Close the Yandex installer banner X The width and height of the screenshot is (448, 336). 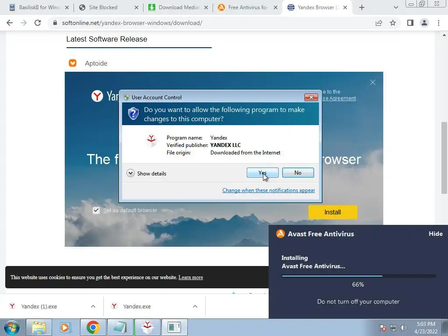coord(373,82)
